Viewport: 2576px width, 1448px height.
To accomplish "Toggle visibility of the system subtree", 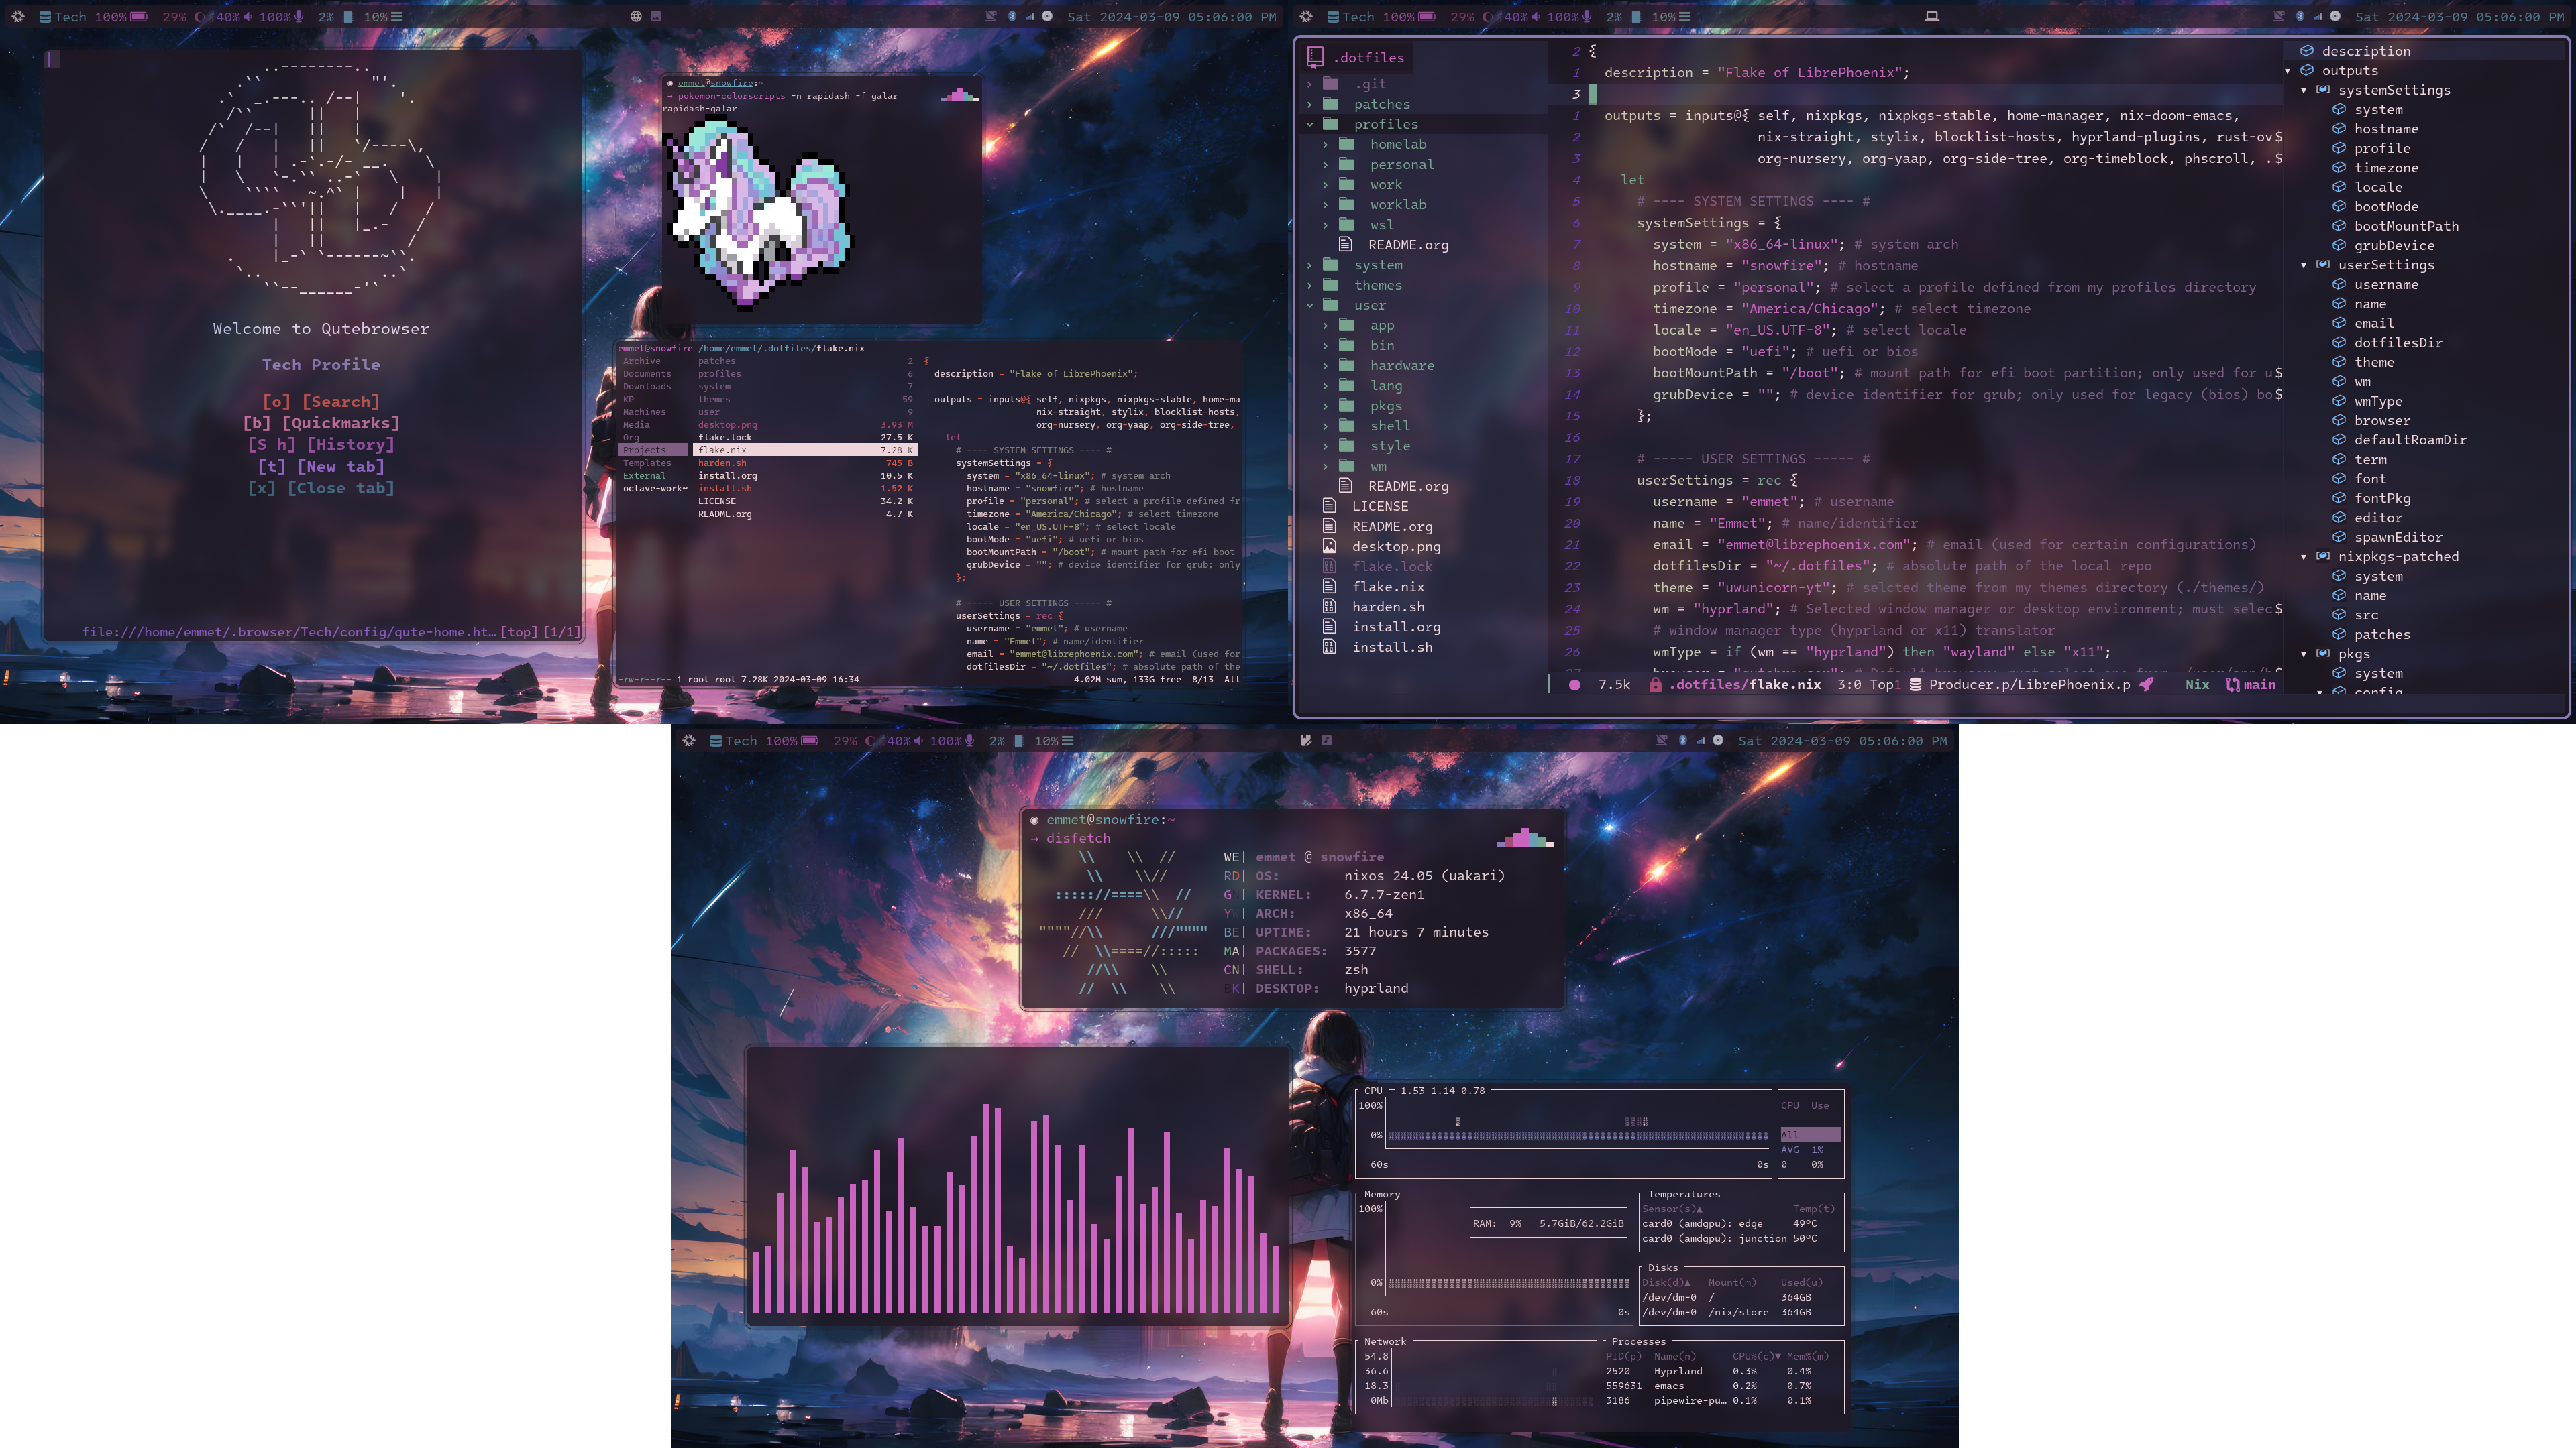I will coord(1309,265).
